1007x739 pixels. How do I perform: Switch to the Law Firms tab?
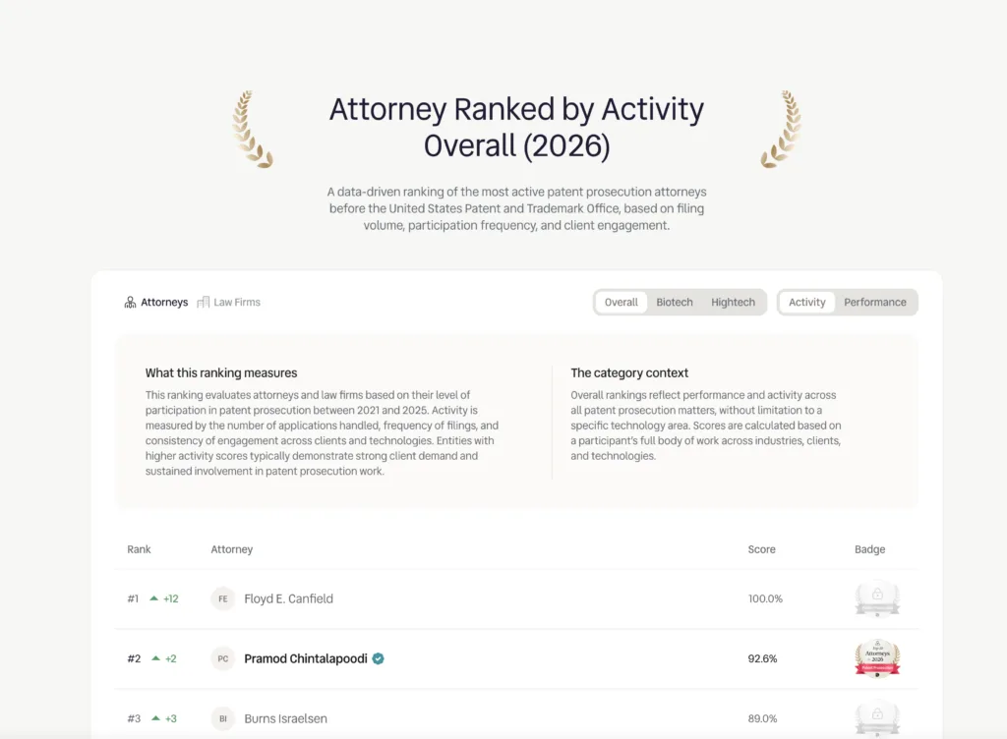tap(237, 303)
